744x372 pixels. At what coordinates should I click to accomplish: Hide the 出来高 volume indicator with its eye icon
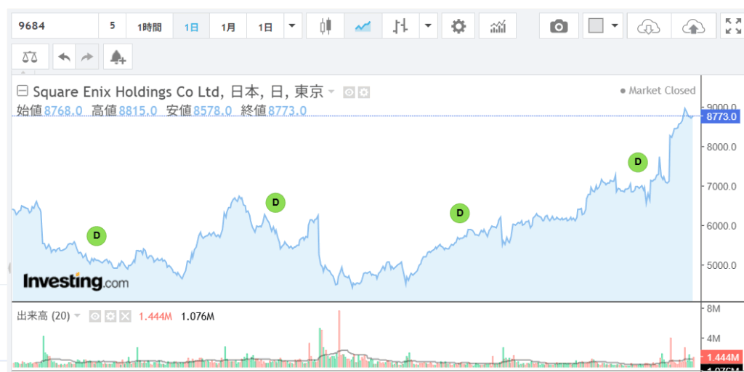pyautogui.click(x=95, y=316)
